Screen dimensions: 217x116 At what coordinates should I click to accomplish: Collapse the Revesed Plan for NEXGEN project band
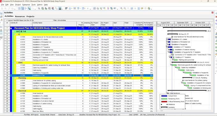(x=11, y=28)
